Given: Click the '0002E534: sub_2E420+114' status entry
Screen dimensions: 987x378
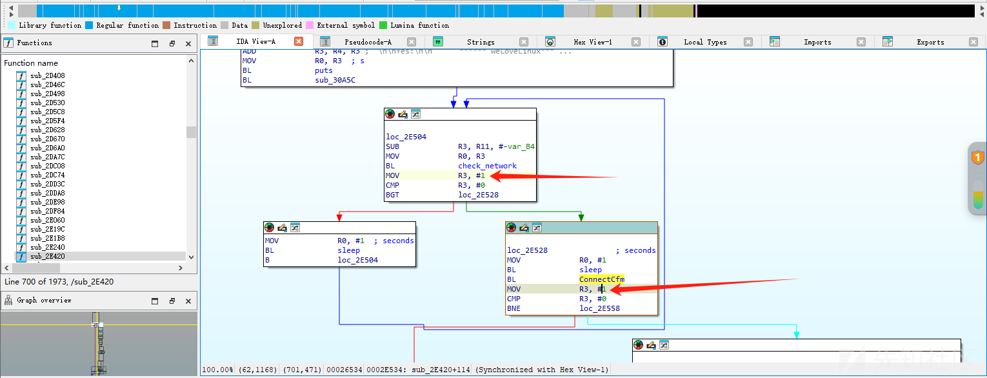Looking at the screenshot, I should point(419,370).
